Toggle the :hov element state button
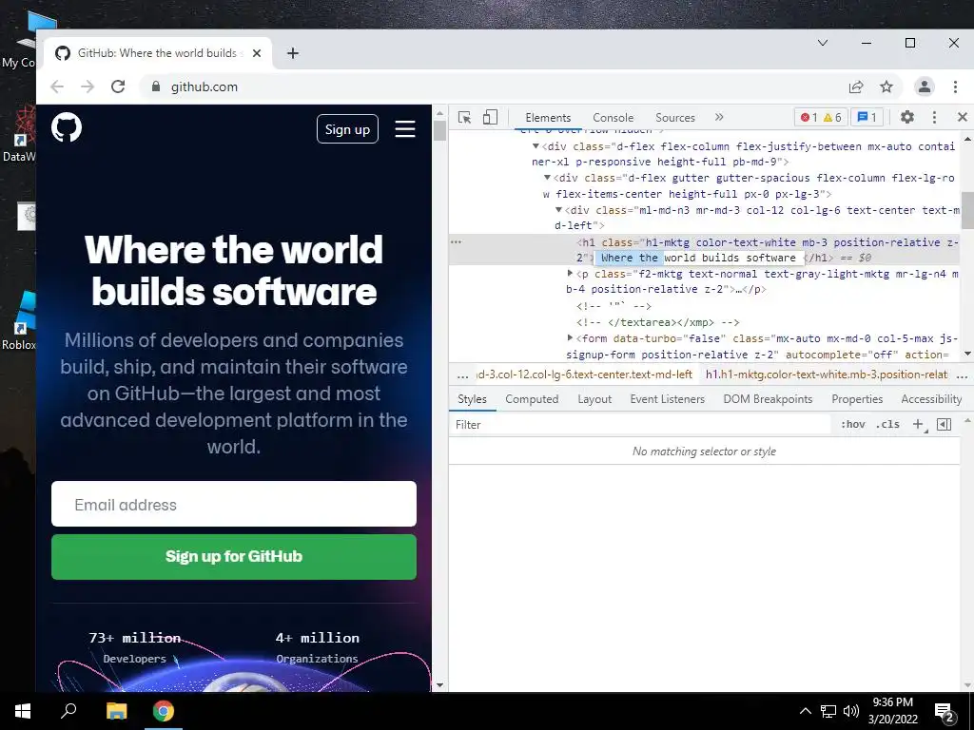The width and height of the screenshot is (974, 730). 853,425
